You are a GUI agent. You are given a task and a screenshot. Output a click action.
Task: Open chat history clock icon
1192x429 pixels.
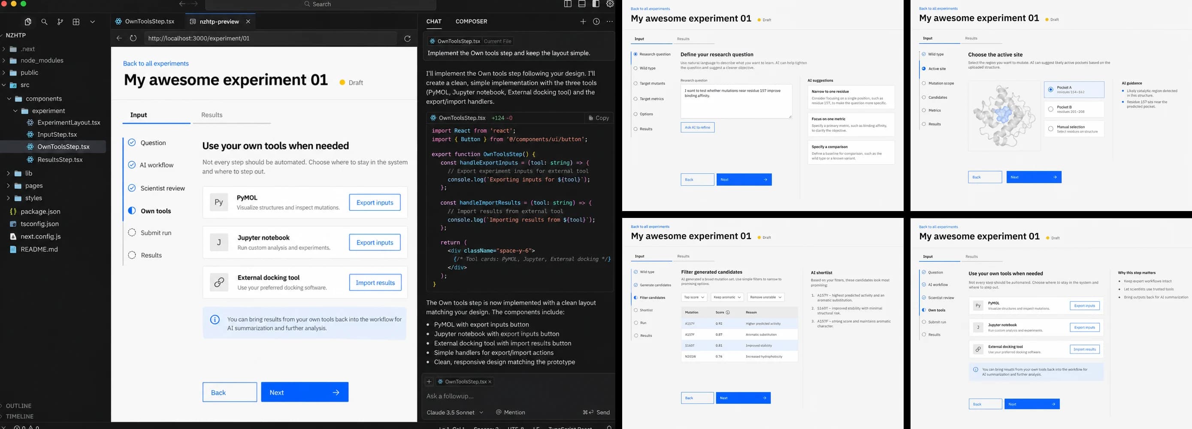pyautogui.click(x=596, y=21)
